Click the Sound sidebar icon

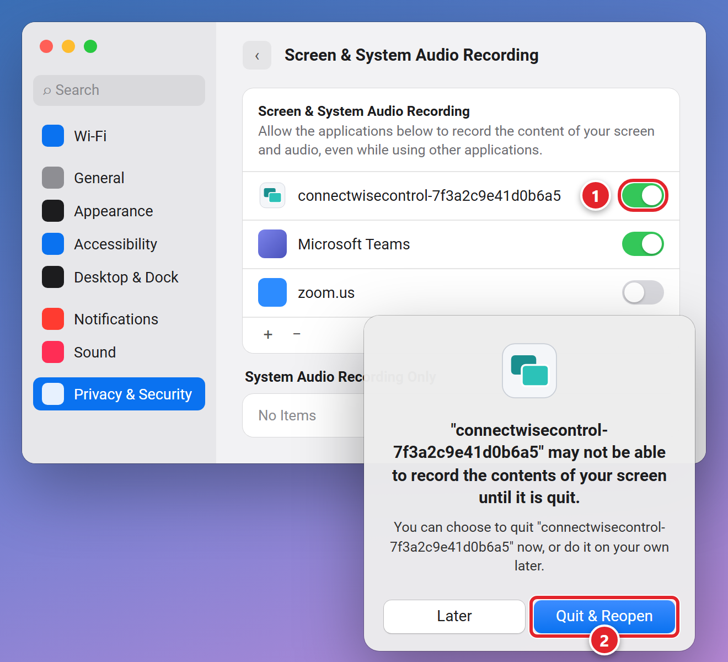coord(53,352)
